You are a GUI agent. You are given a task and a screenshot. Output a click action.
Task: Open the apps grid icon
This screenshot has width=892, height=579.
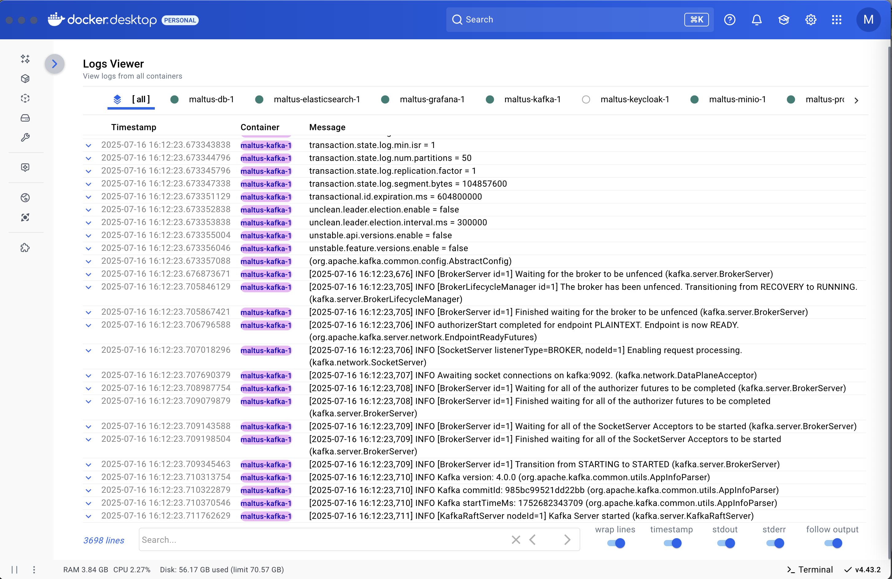pos(836,20)
